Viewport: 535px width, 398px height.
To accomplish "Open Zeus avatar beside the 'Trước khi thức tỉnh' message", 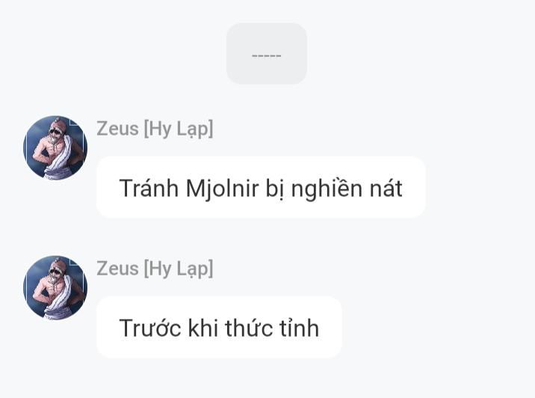I will point(55,288).
